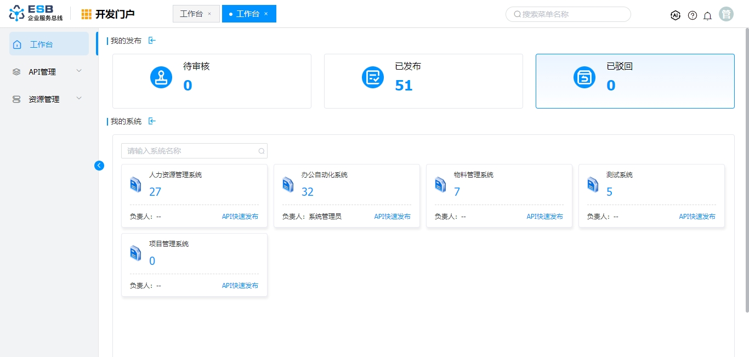This screenshot has width=749, height=357.
Task: Collapse the sidebar with the blue arrow
Action: click(x=99, y=166)
